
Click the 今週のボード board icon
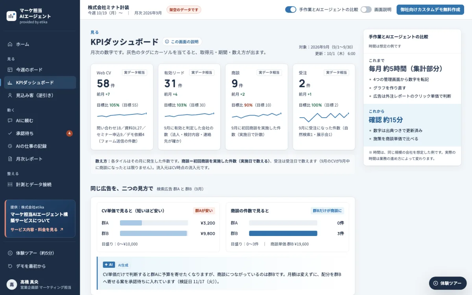pyautogui.click(x=10, y=70)
